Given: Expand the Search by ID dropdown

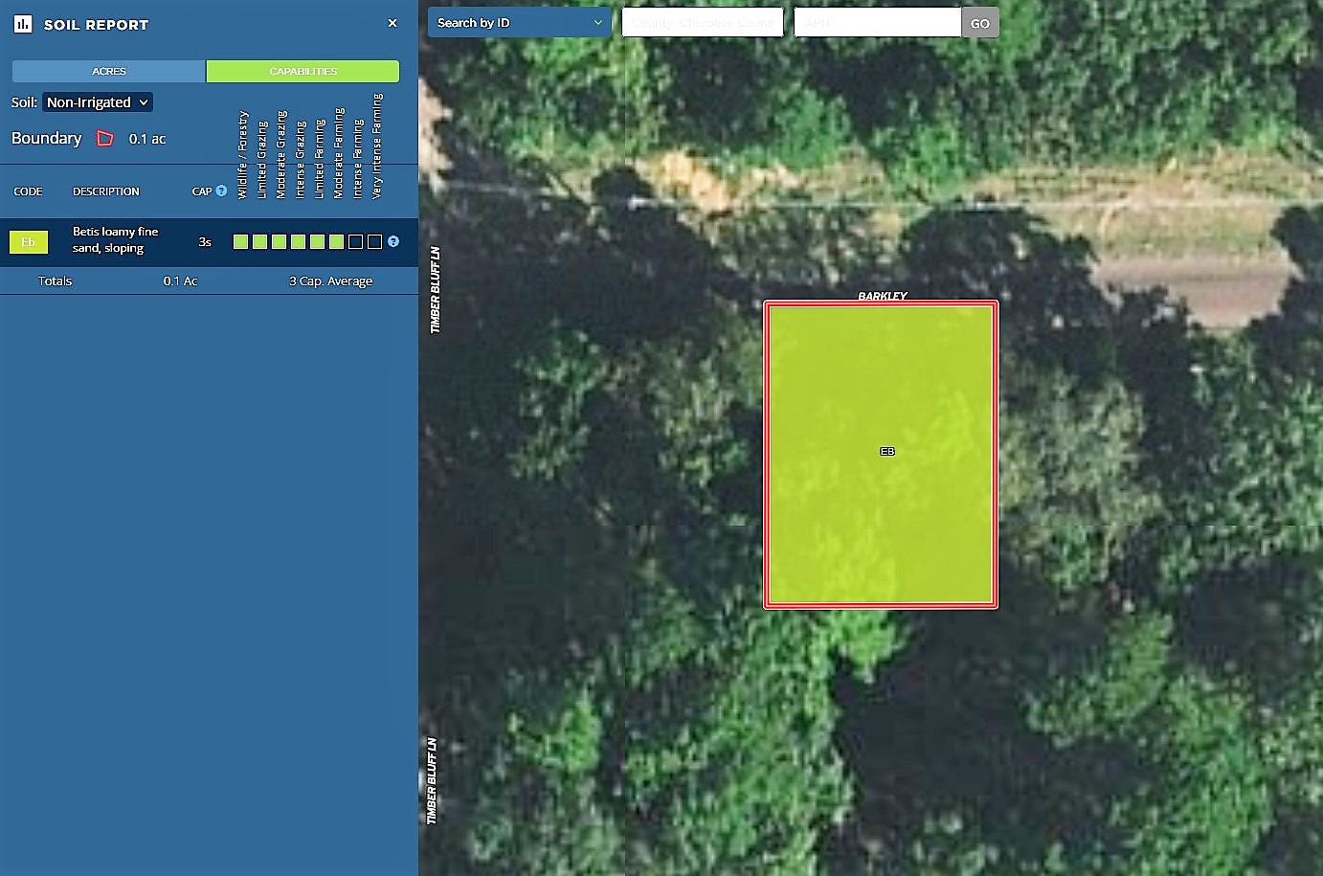Looking at the screenshot, I should pyautogui.click(x=519, y=23).
